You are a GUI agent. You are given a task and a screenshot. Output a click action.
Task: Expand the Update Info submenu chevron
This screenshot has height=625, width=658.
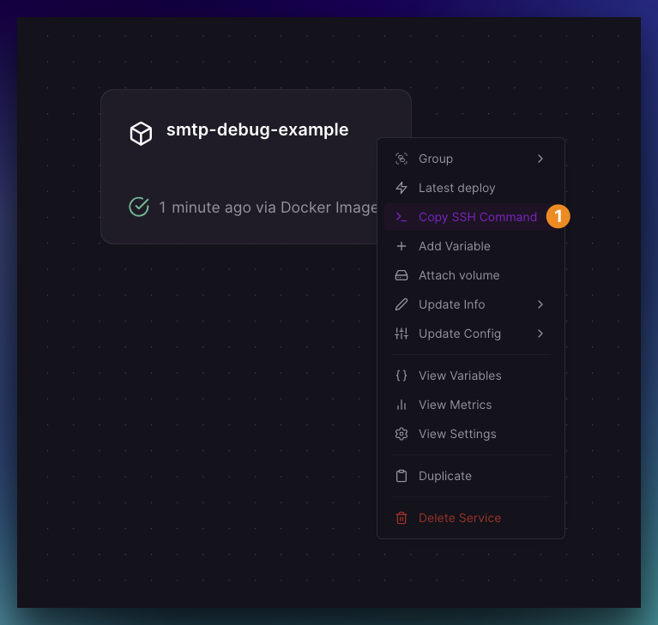540,304
